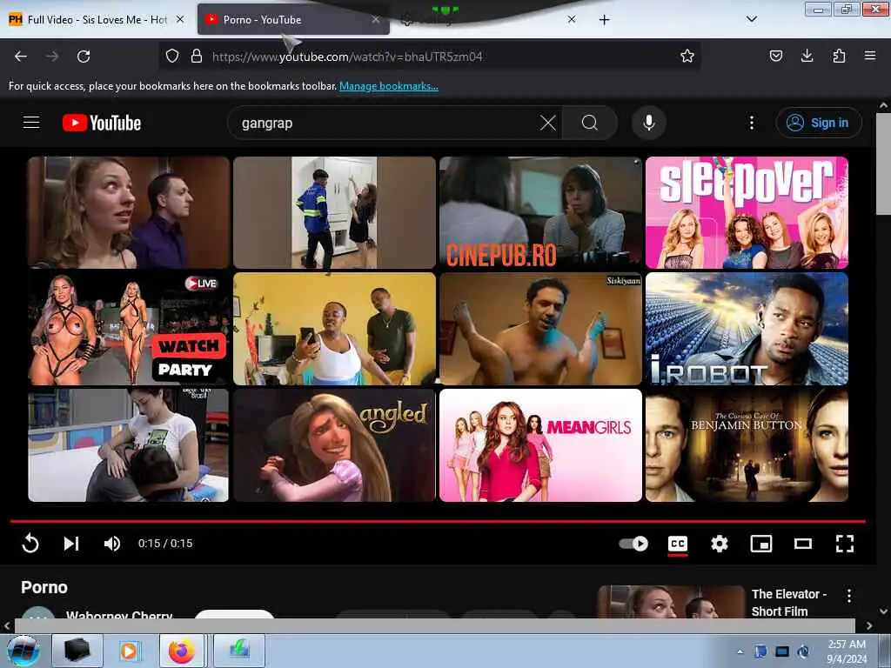Open The Elevator - Short Film link
The width and height of the screenshot is (891, 668).
tap(788, 602)
